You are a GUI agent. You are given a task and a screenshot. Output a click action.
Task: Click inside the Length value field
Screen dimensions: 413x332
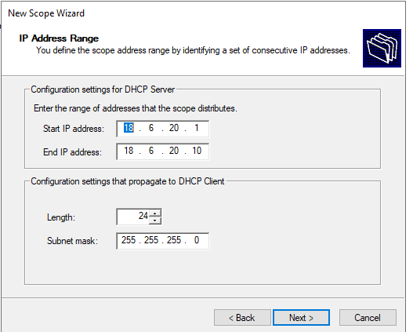(133, 217)
